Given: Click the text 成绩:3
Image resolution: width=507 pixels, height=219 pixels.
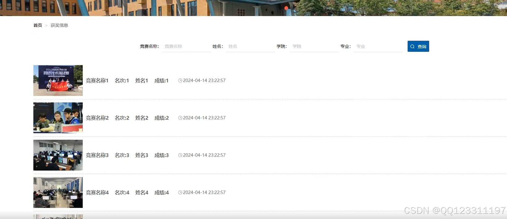Looking at the screenshot, I should pyautogui.click(x=161, y=155).
